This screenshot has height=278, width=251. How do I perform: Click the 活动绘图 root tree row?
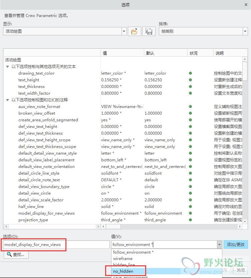[13, 60]
